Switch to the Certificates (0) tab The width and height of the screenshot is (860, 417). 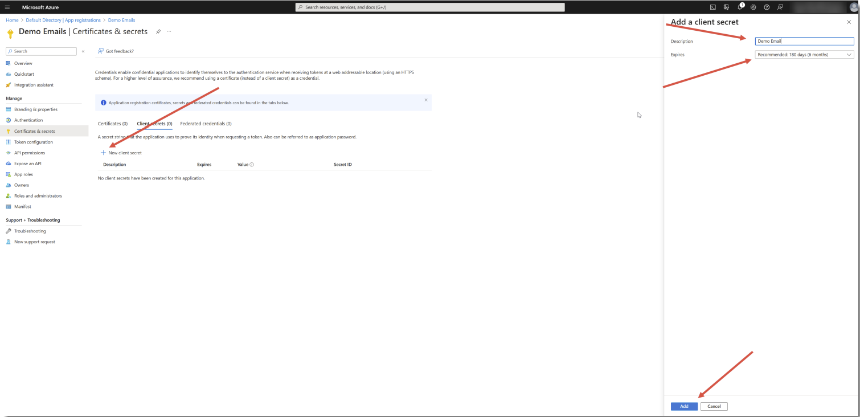point(113,124)
